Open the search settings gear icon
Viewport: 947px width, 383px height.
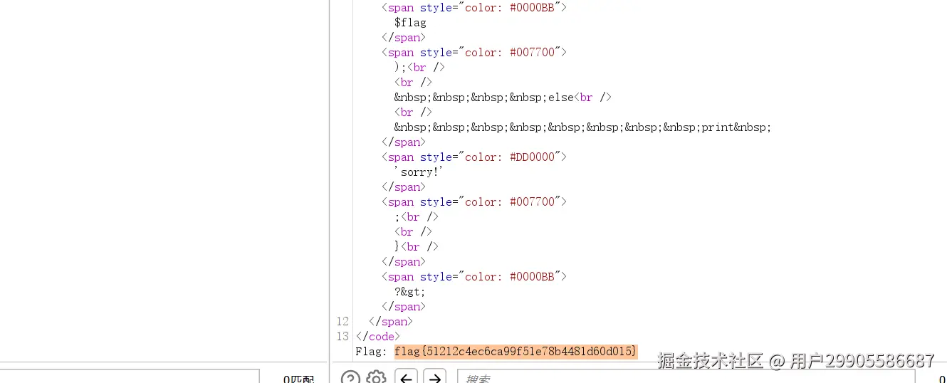click(x=376, y=378)
